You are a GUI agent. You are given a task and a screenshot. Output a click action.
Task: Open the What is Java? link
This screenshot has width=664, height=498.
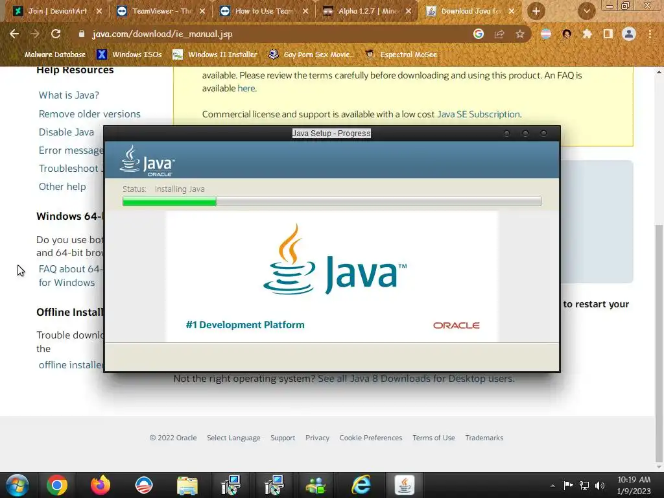pyautogui.click(x=69, y=95)
